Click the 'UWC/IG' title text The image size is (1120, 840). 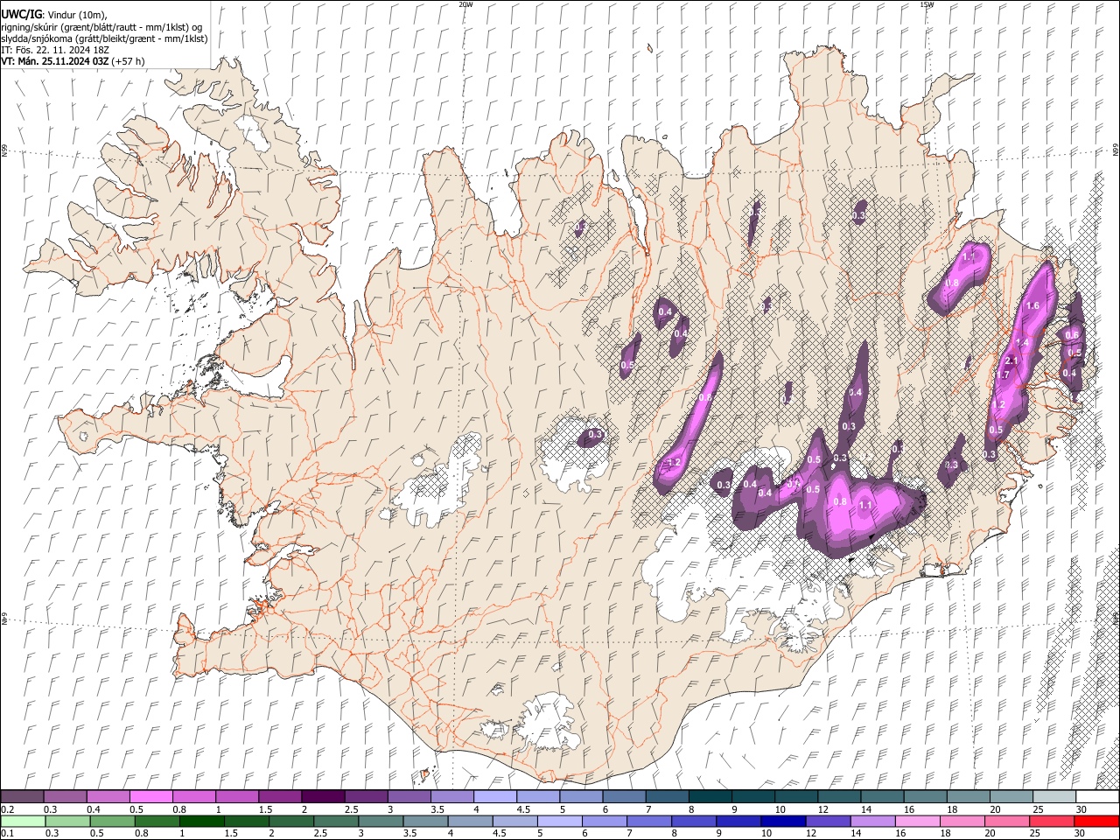[21, 14]
